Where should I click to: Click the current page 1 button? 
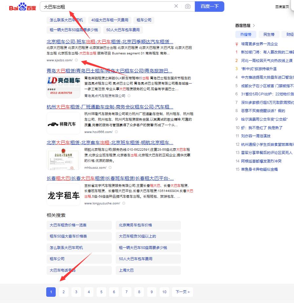[x=51, y=292]
